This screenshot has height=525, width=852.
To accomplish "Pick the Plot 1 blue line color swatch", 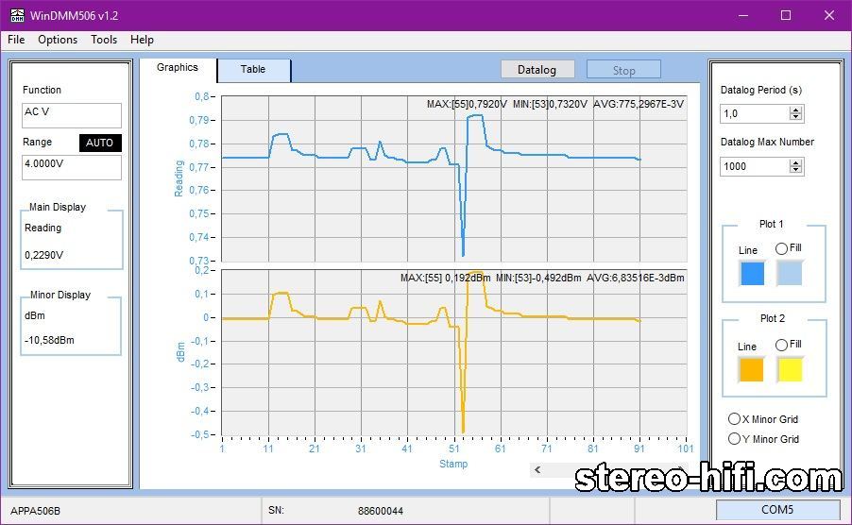I will coord(751,274).
